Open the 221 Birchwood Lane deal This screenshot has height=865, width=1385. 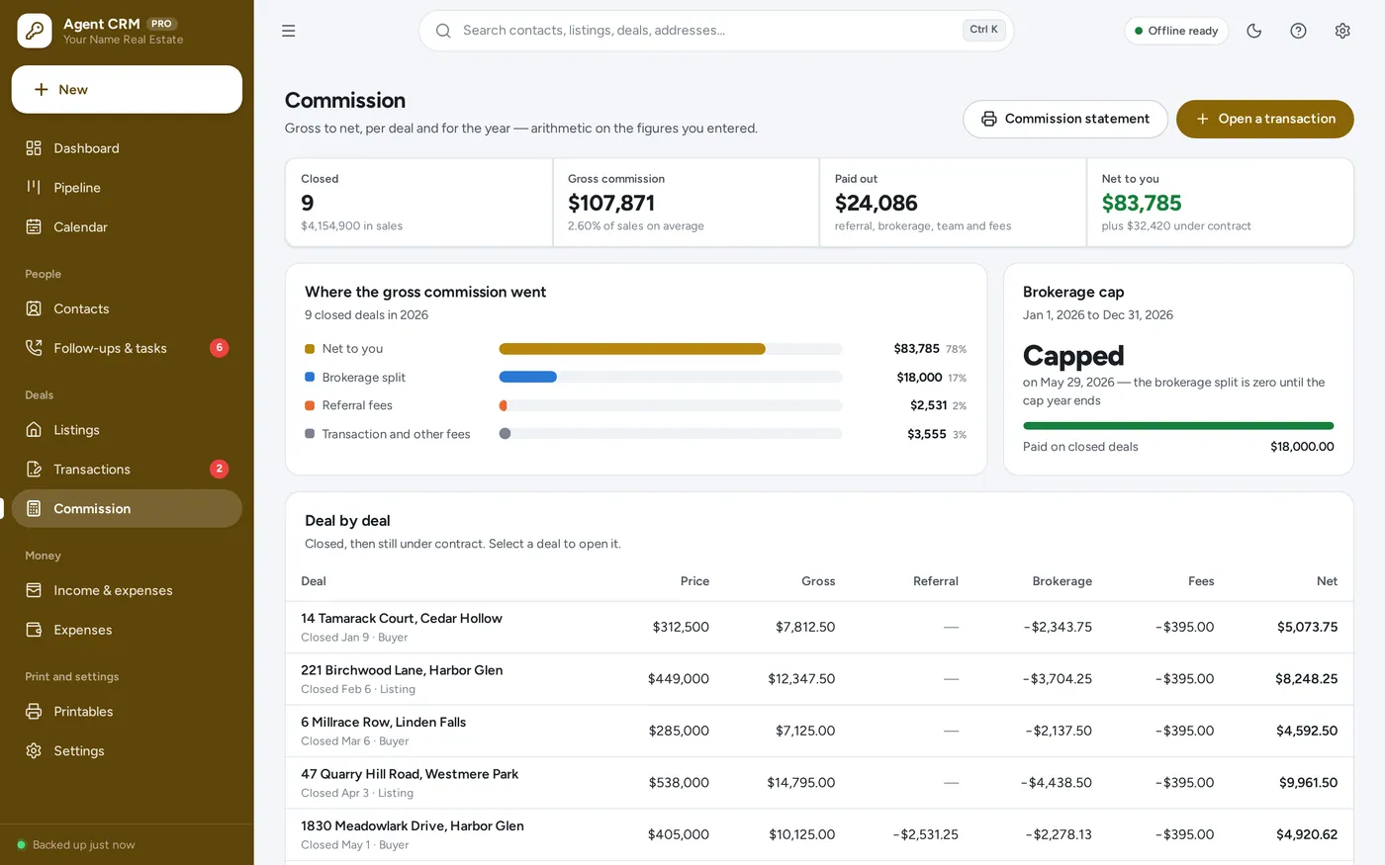point(819,679)
